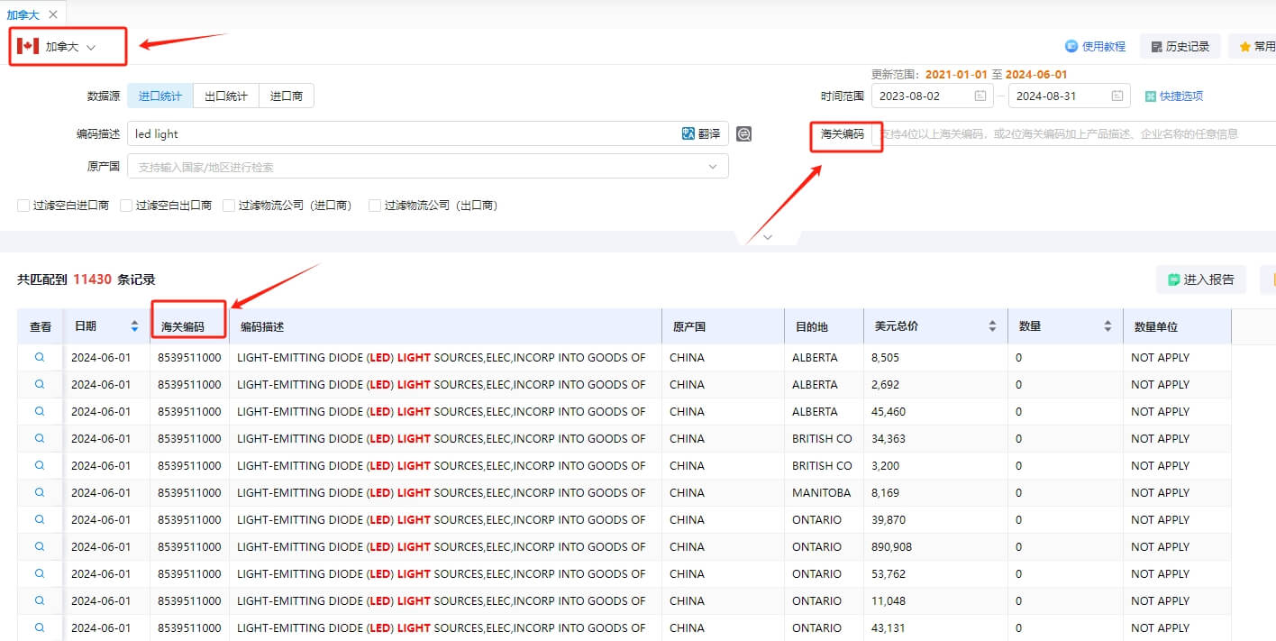Check the 过滤空白出口商 option

126,206
